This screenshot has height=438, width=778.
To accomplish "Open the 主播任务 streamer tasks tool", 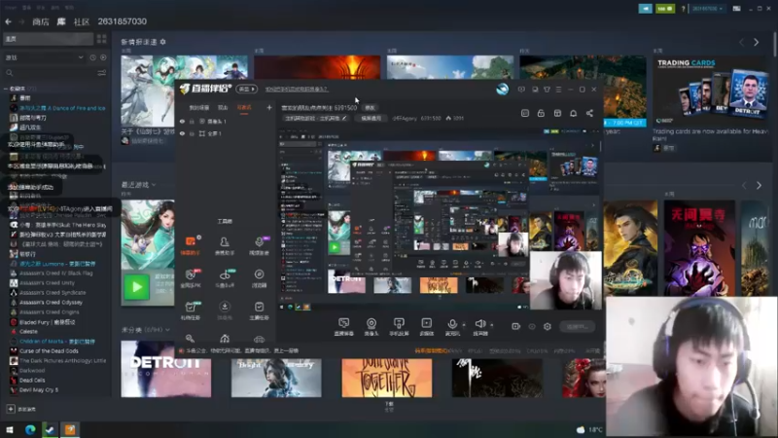I will point(259,310).
